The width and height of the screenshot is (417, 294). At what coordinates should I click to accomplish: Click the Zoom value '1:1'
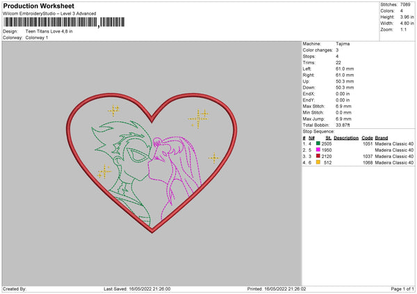[403, 30]
